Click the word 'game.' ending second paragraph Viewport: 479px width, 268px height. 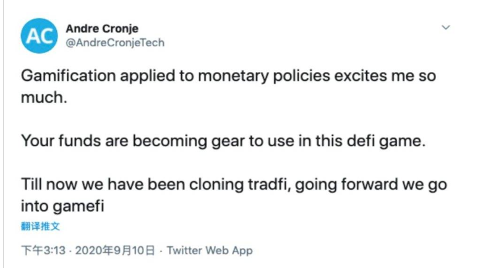click(x=402, y=142)
